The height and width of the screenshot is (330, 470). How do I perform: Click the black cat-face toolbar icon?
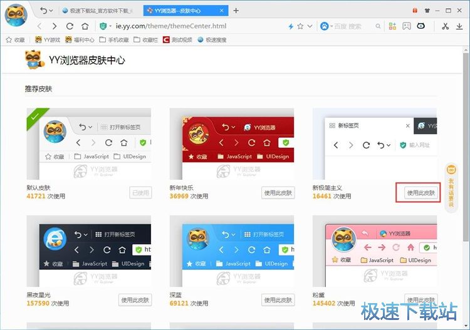(x=421, y=26)
